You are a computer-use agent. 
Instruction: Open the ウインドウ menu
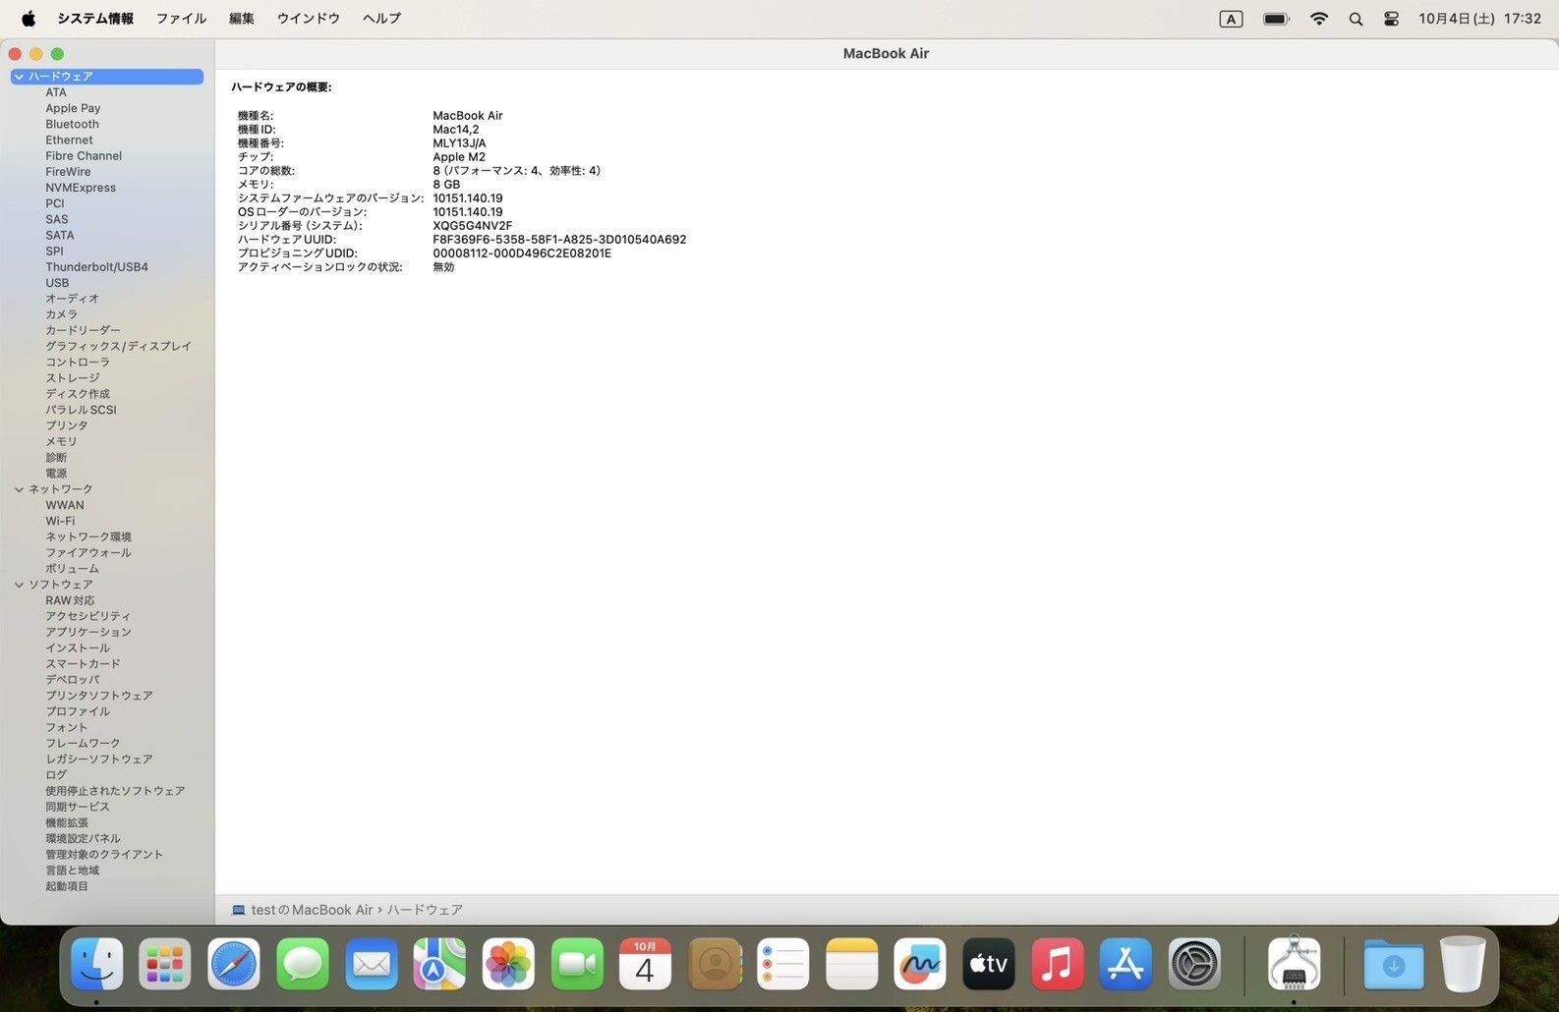point(308,19)
